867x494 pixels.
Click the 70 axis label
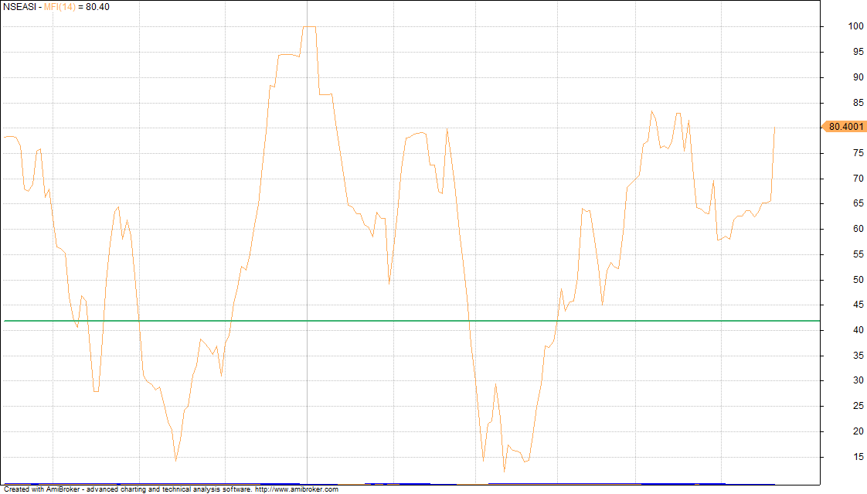pyautogui.click(x=858, y=178)
